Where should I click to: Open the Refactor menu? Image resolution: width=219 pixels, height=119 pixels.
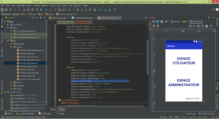45,5
